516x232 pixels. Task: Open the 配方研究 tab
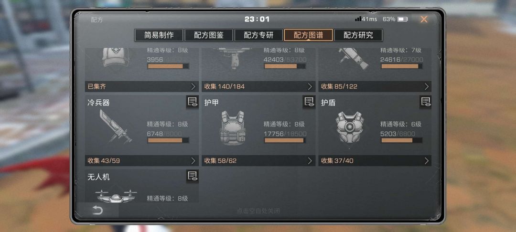pos(358,35)
